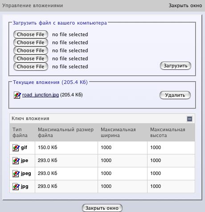Click the Ключ вложения header bar
Image resolution: width=205 pixels, height=212 pixels.
tap(102, 119)
